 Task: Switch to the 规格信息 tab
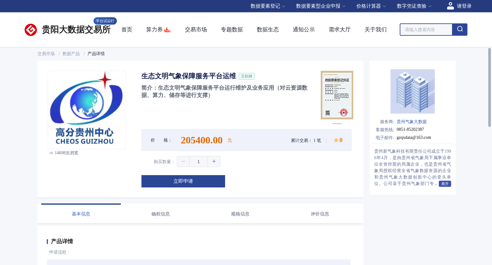(240, 214)
